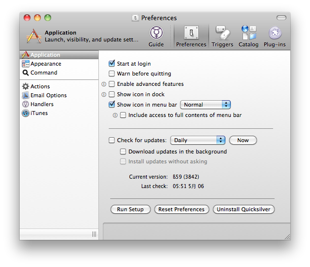Image resolution: width=310 pixels, height=267 pixels.
Task: Click the last check time 05:51 5月 06
Action: point(188,186)
